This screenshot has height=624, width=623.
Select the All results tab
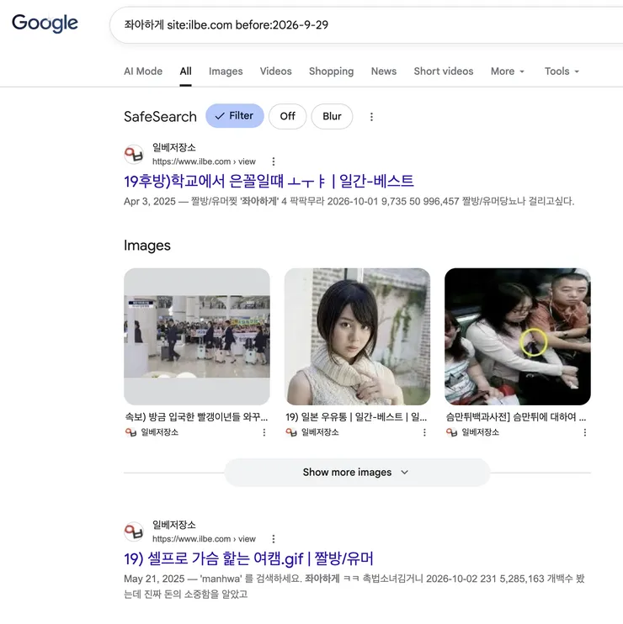tap(185, 71)
